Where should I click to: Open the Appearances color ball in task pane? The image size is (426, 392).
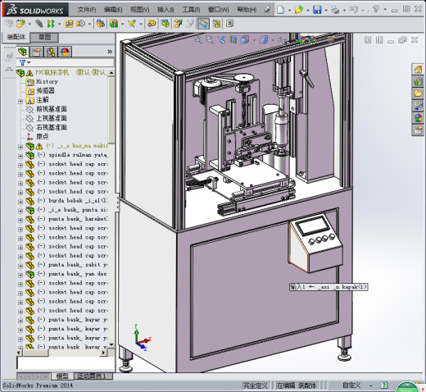(418, 118)
